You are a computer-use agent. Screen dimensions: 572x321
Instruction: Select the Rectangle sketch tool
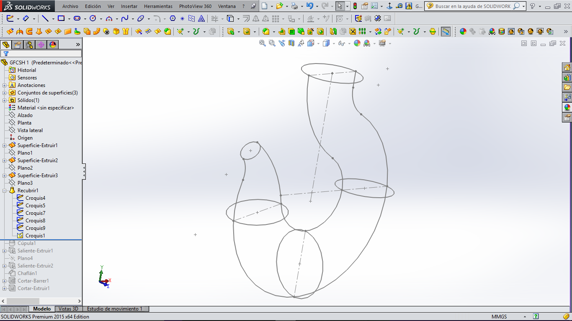pyautogui.click(x=61, y=18)
